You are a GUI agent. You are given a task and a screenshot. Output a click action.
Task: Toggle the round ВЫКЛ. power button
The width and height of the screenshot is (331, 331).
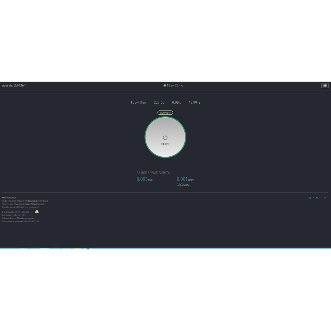point(165,138)
